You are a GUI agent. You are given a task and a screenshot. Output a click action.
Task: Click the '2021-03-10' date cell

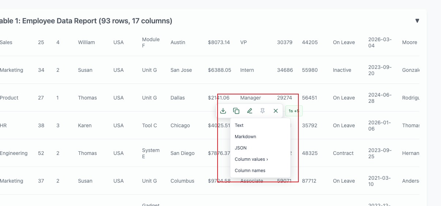(x=380, y=181)
